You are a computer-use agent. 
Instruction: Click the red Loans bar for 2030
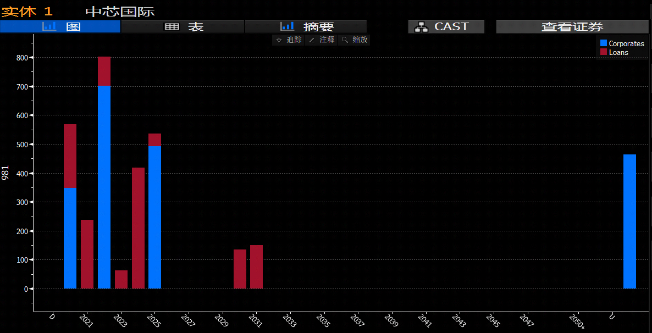240,269
